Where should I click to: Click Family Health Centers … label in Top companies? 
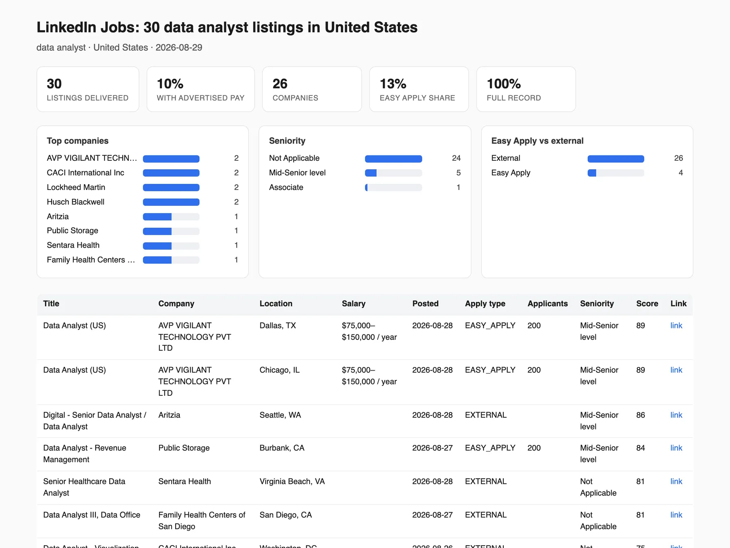[91, 260]
